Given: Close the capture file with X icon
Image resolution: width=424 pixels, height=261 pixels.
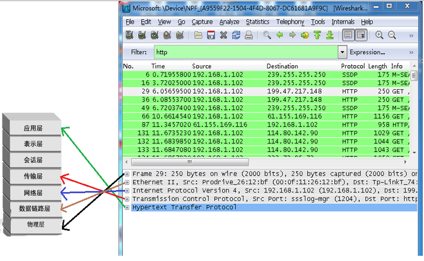Looking at the screenshot, I should (224, 35).
